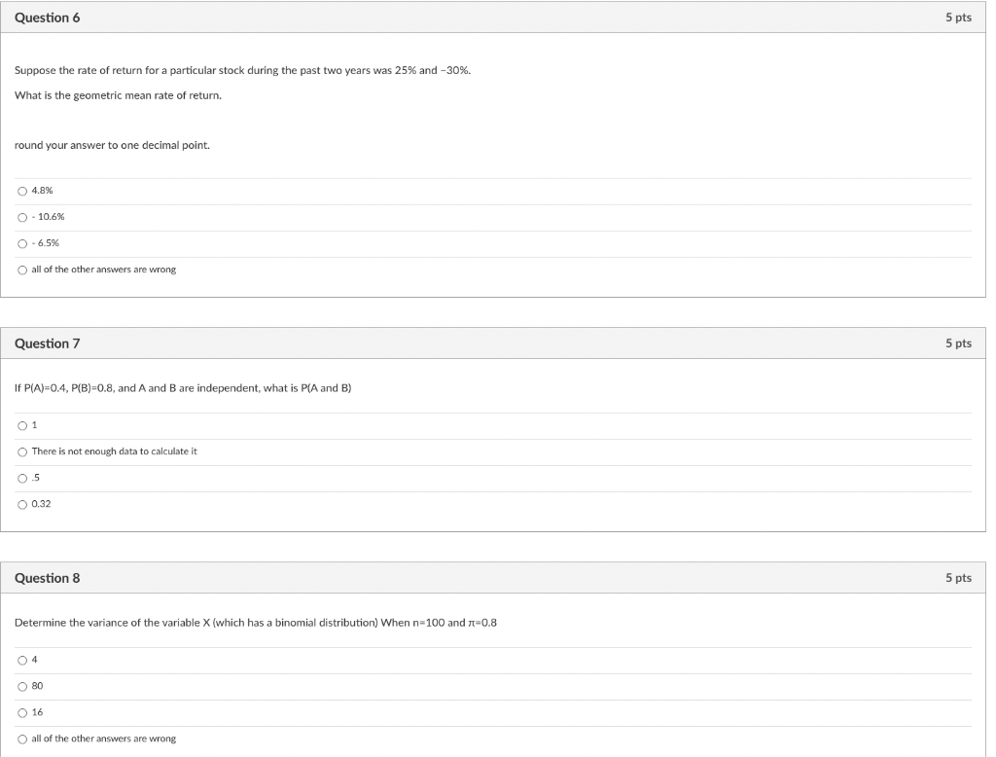996x757 pixels.
Task: Pick the .5 option in Question 7
Action: tap(22, 478)
